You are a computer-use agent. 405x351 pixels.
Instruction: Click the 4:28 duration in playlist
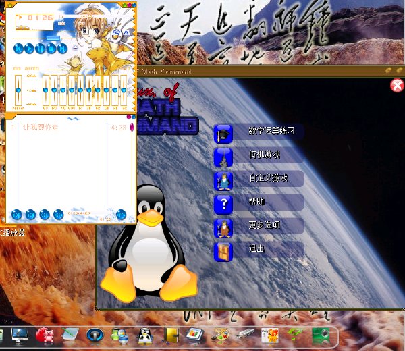pos(119,128)
